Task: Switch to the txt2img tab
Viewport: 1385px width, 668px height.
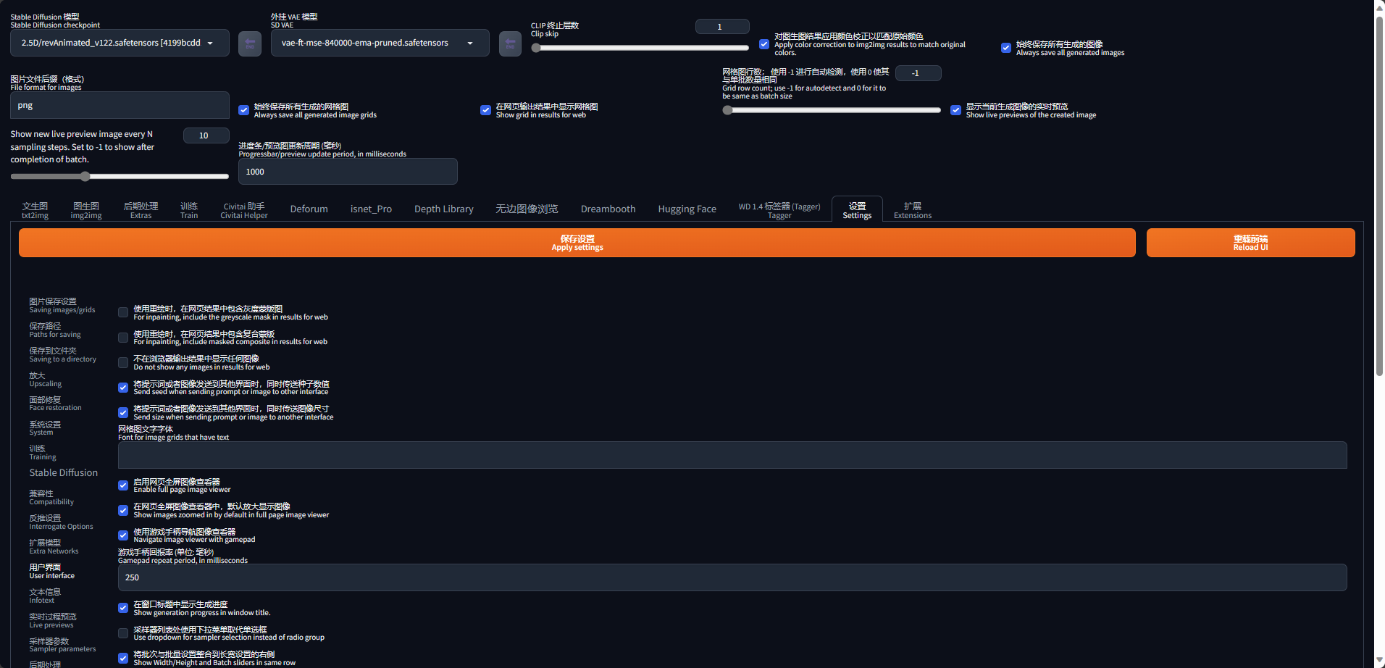Action: [35, 209]
